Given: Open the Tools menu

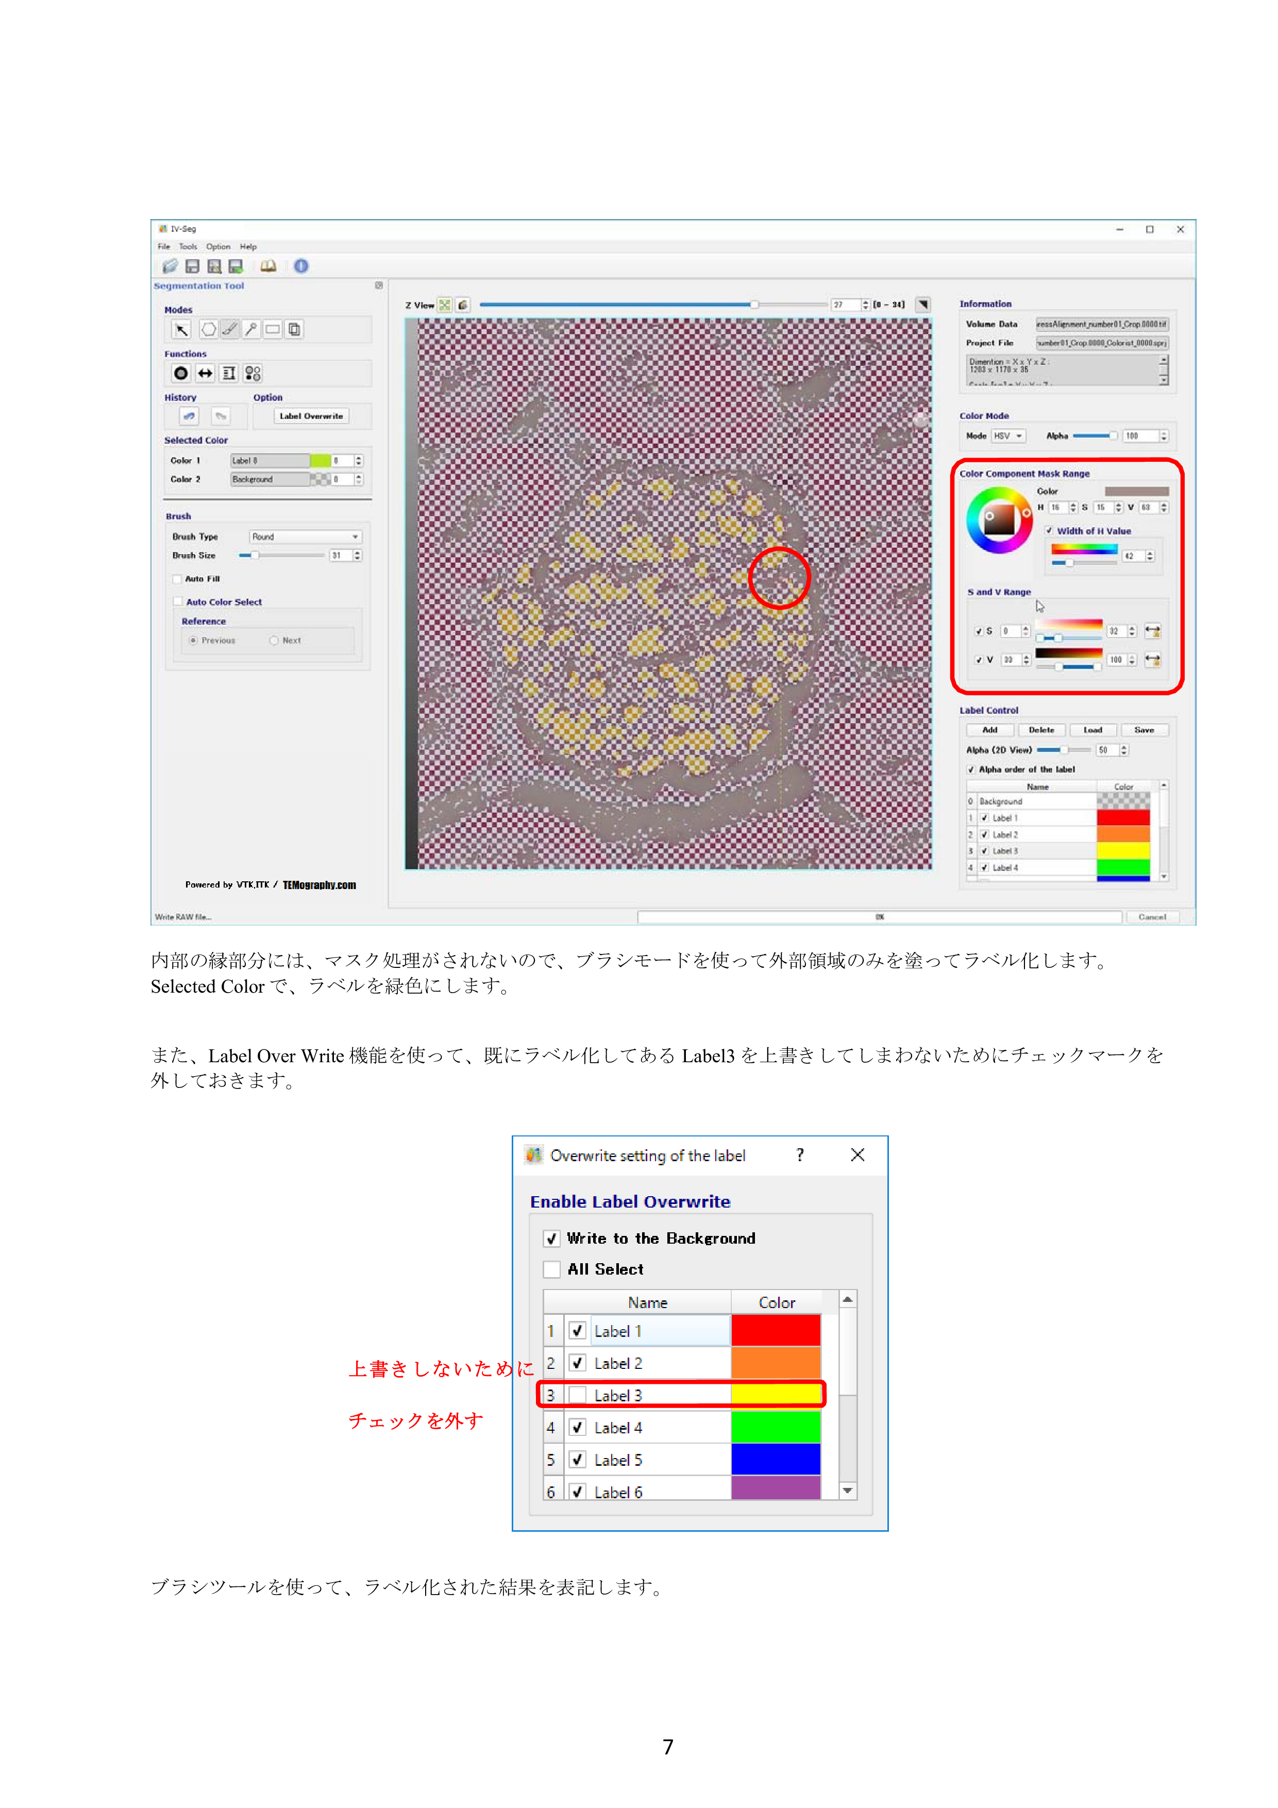Looking at the screenshot, I should point(188,246).
